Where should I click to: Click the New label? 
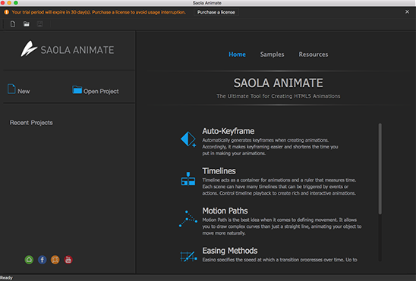click(x=24, y=92)
